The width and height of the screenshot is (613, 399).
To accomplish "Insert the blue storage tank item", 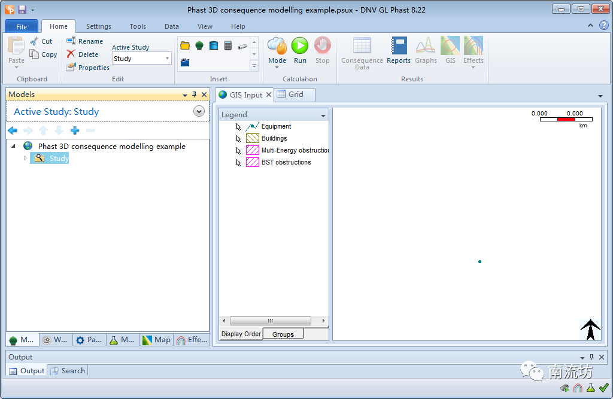I will (214, 46).
